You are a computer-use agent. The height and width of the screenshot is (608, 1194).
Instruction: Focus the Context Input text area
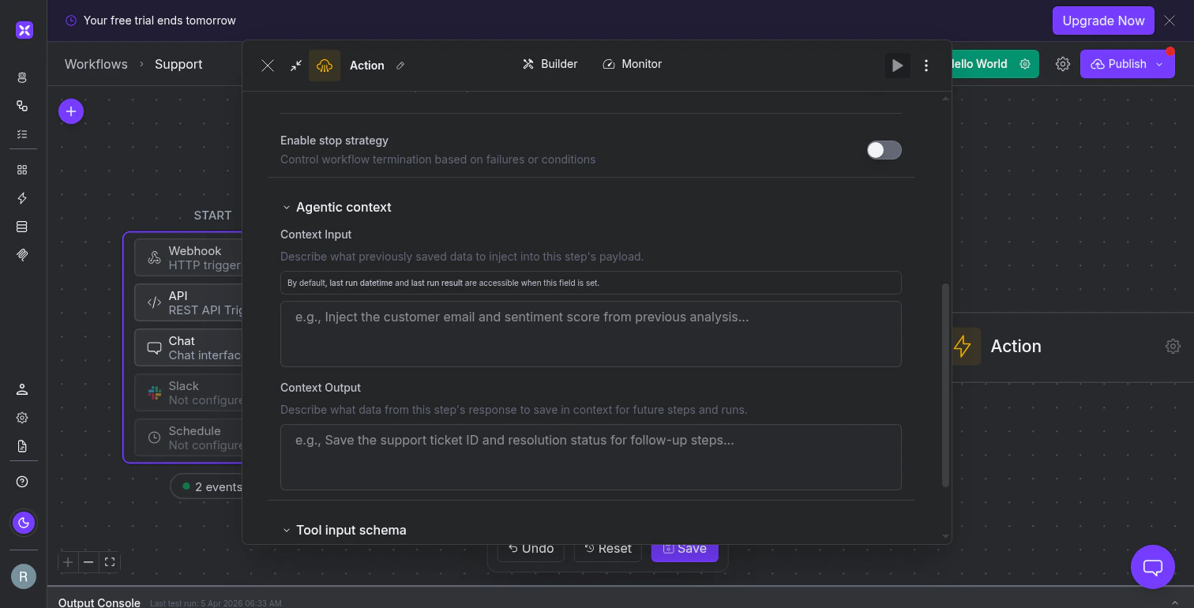coord(591,333)
